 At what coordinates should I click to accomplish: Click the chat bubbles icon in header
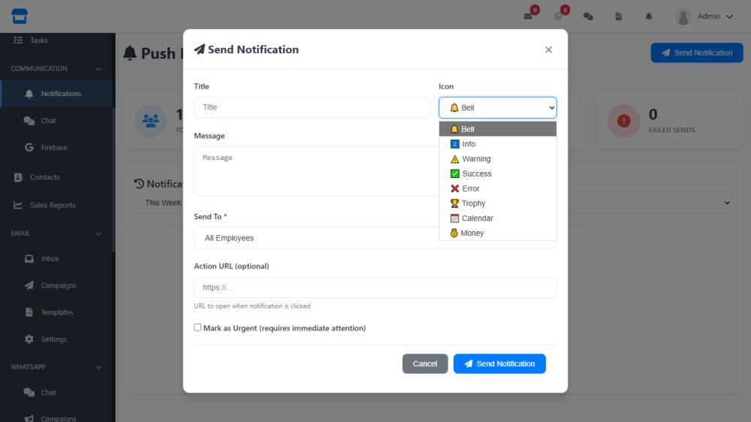coord(588,17)
